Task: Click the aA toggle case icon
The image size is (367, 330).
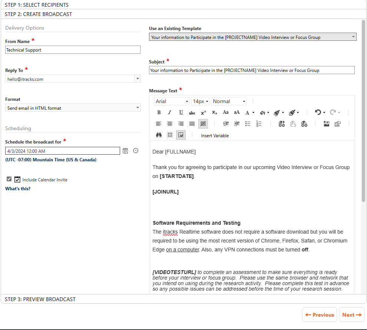Action: (237, 113)
